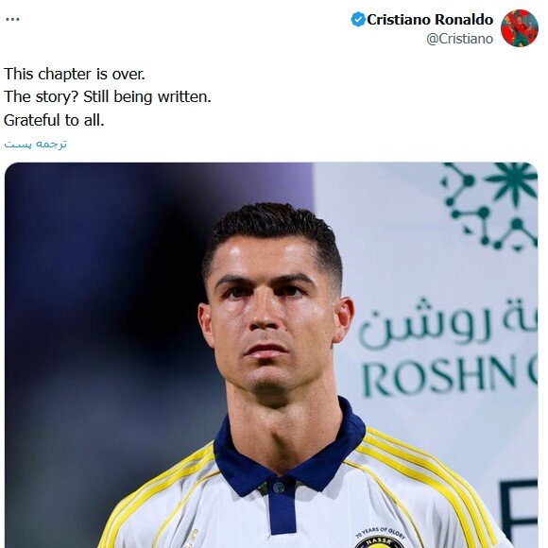Select the "This chapter is over." line
Image resolution: width=548 pixels, height=548 pixels.
coord(74,74)
